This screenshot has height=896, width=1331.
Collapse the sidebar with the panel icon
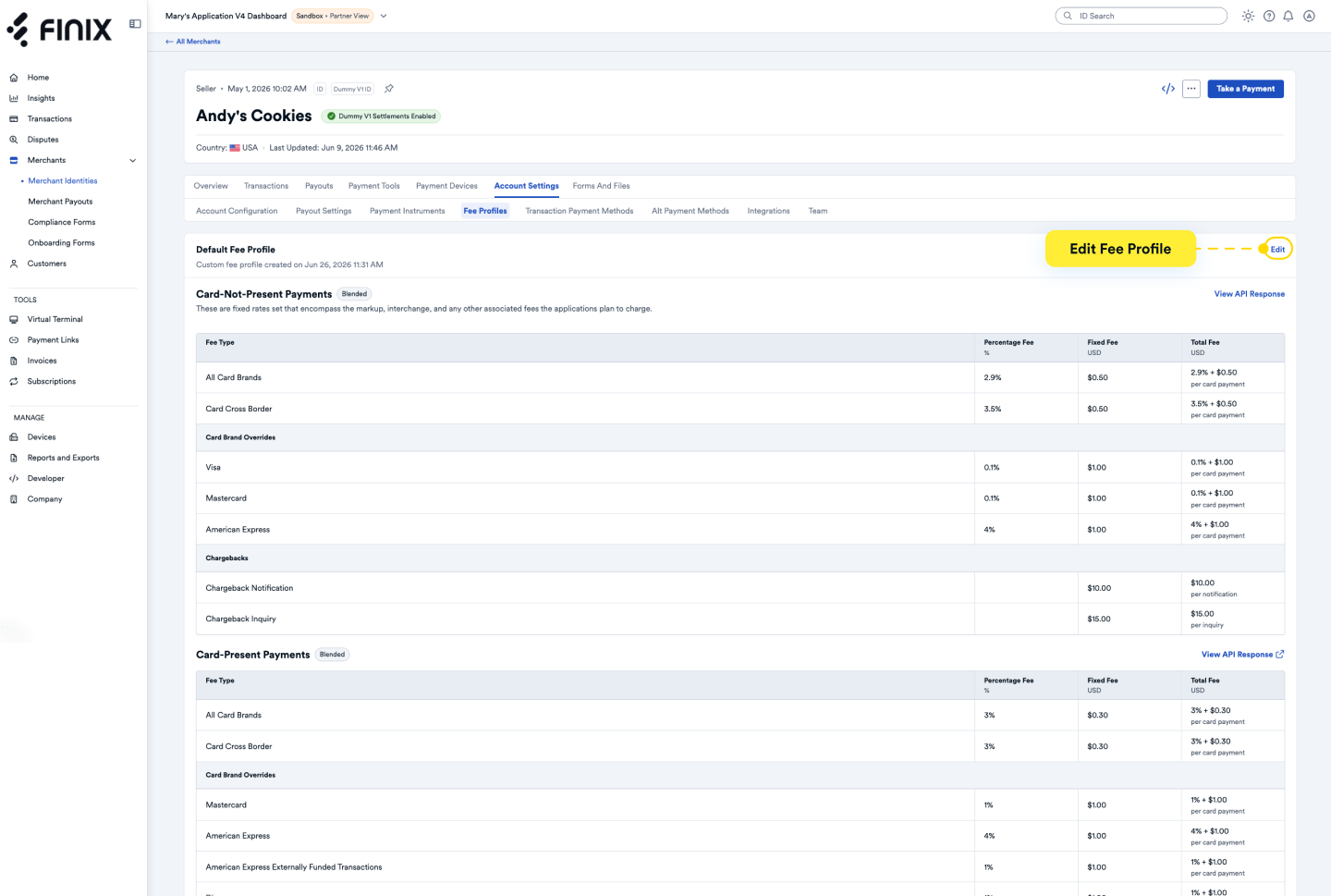pyautogui.click(x=135, y=24)
